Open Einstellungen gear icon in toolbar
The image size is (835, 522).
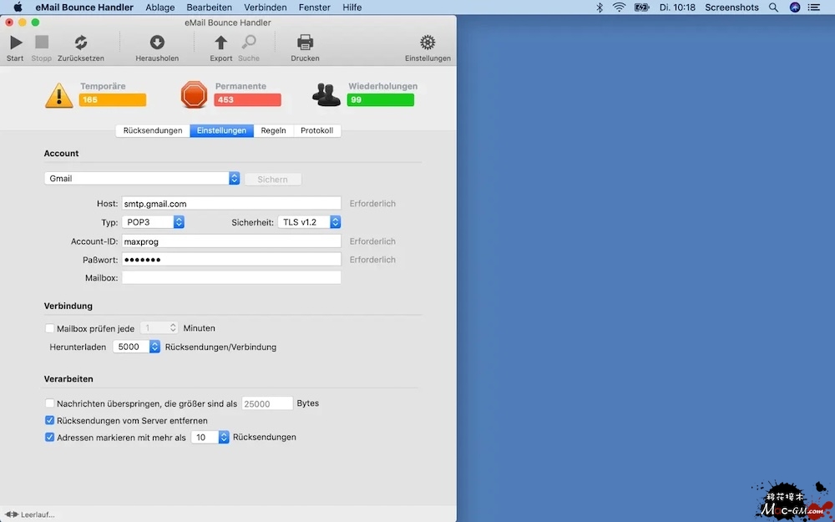pos(428,43)
